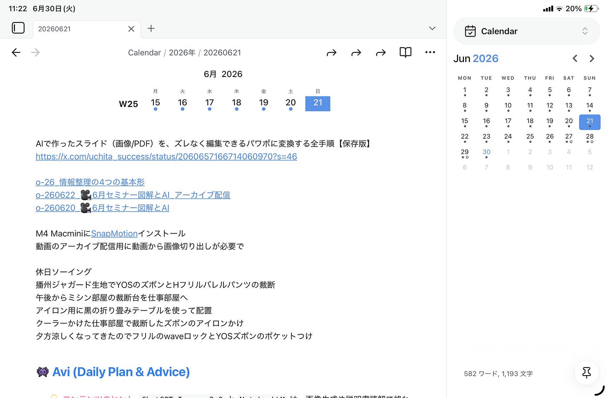Screen dimensions: 607x398
Task: Go to previous month in calendar
Action: 575,59
